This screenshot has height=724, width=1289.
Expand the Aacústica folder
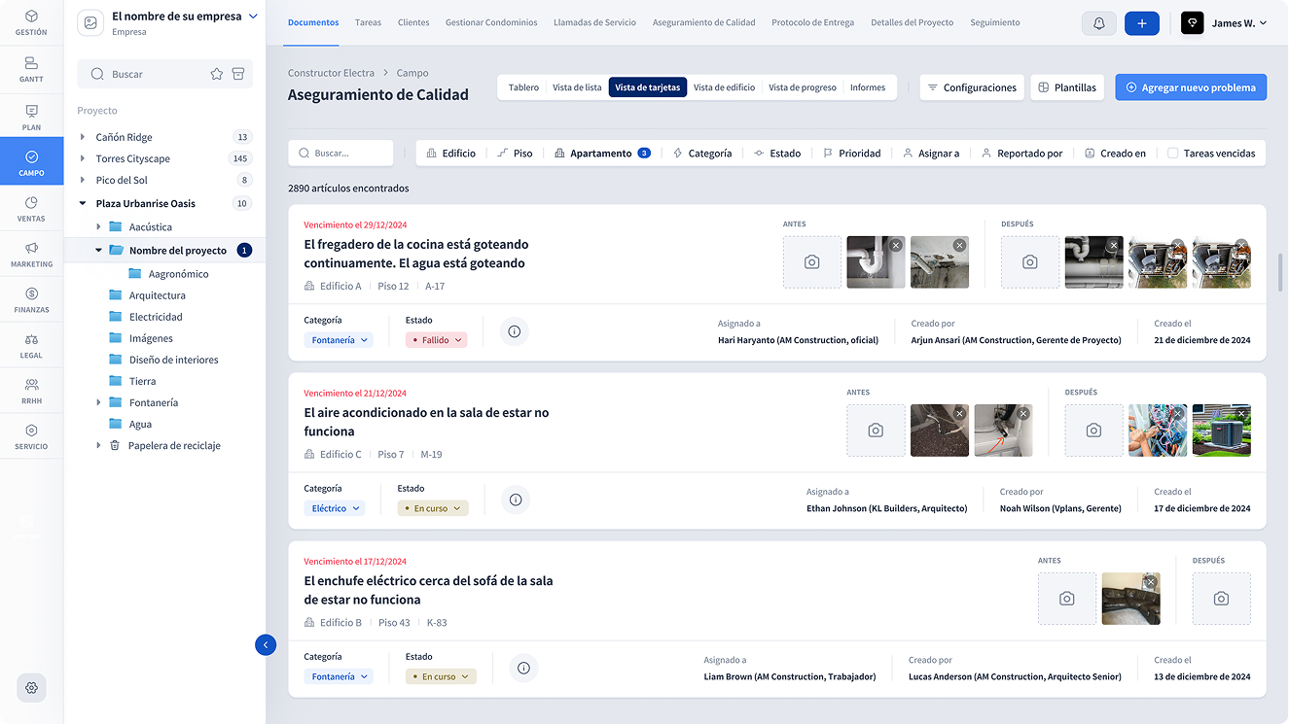pyautogui.click(x=98, y=226)
